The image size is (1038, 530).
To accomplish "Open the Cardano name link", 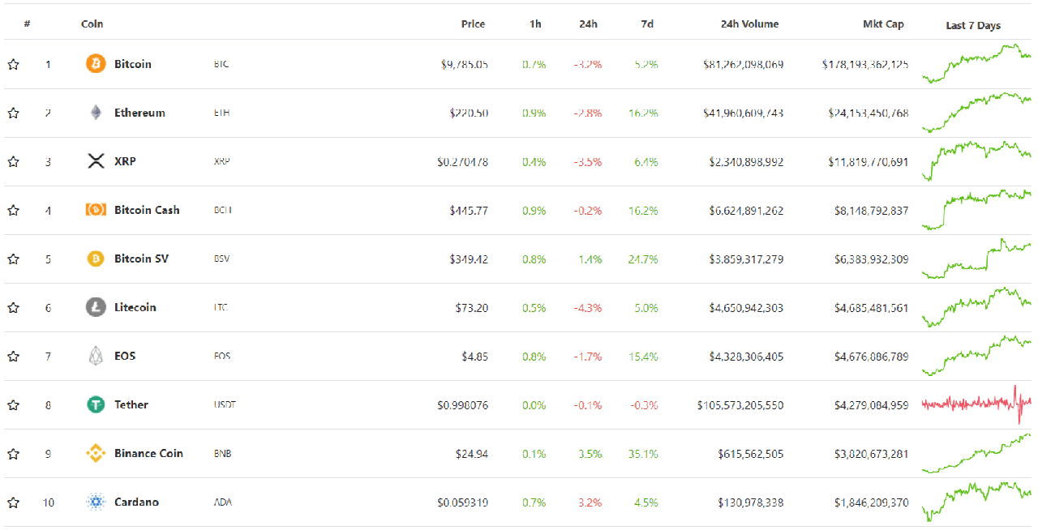I will coord(136,502).
